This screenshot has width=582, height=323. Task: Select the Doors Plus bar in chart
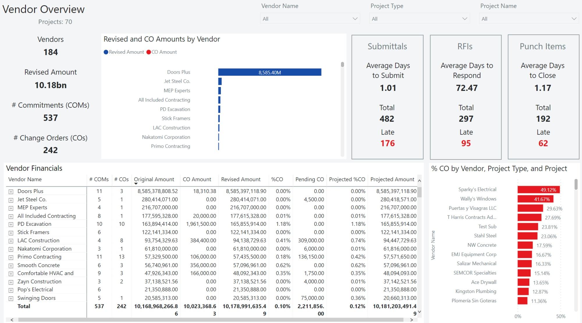[x=269, y=72]
